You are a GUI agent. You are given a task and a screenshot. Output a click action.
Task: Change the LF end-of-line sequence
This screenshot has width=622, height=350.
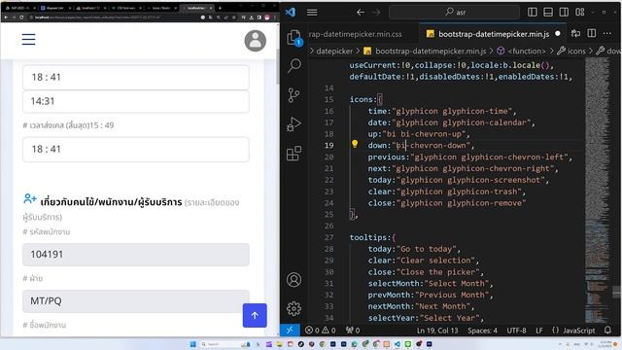tap(539, 331)
